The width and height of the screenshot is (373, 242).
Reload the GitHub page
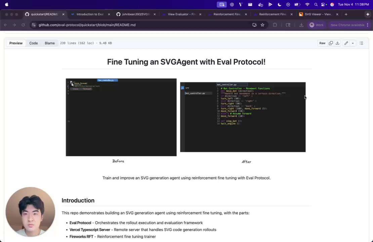pos(23,25)
